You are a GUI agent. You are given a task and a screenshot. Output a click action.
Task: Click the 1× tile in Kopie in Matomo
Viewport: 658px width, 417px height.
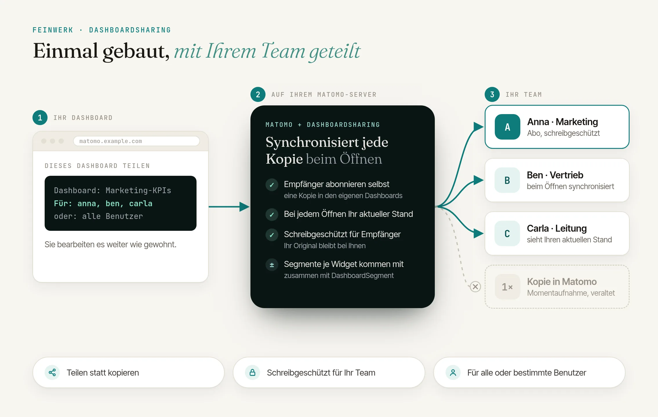point(507,287)
